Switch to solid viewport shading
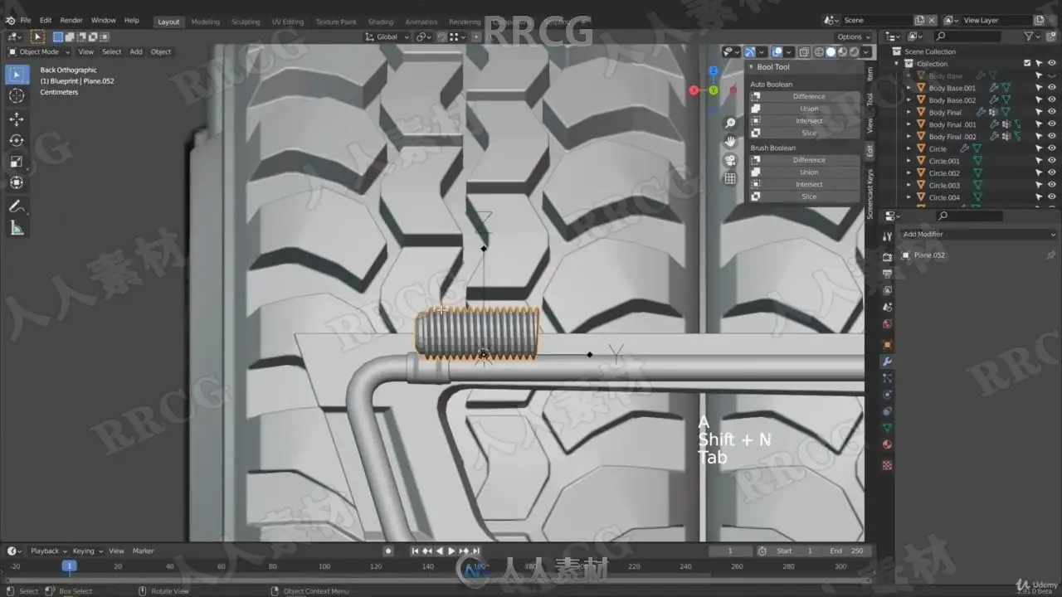The height and width of the screenshot is (597, 1062). [831, 52]
